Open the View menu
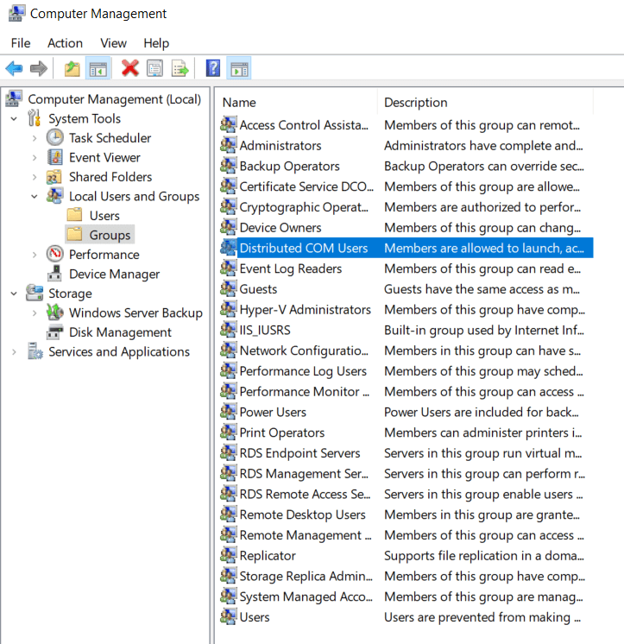The image size is (624, 644). click(x=113, y=43)
